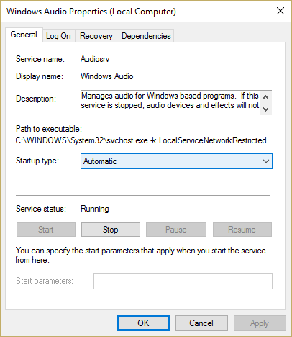Click the OK button

(x=143, y=323)
